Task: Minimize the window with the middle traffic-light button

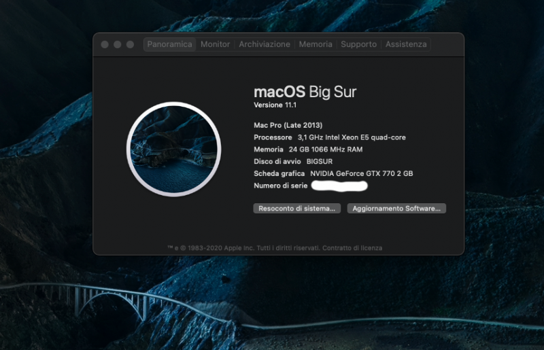Action: pos(117,44)
